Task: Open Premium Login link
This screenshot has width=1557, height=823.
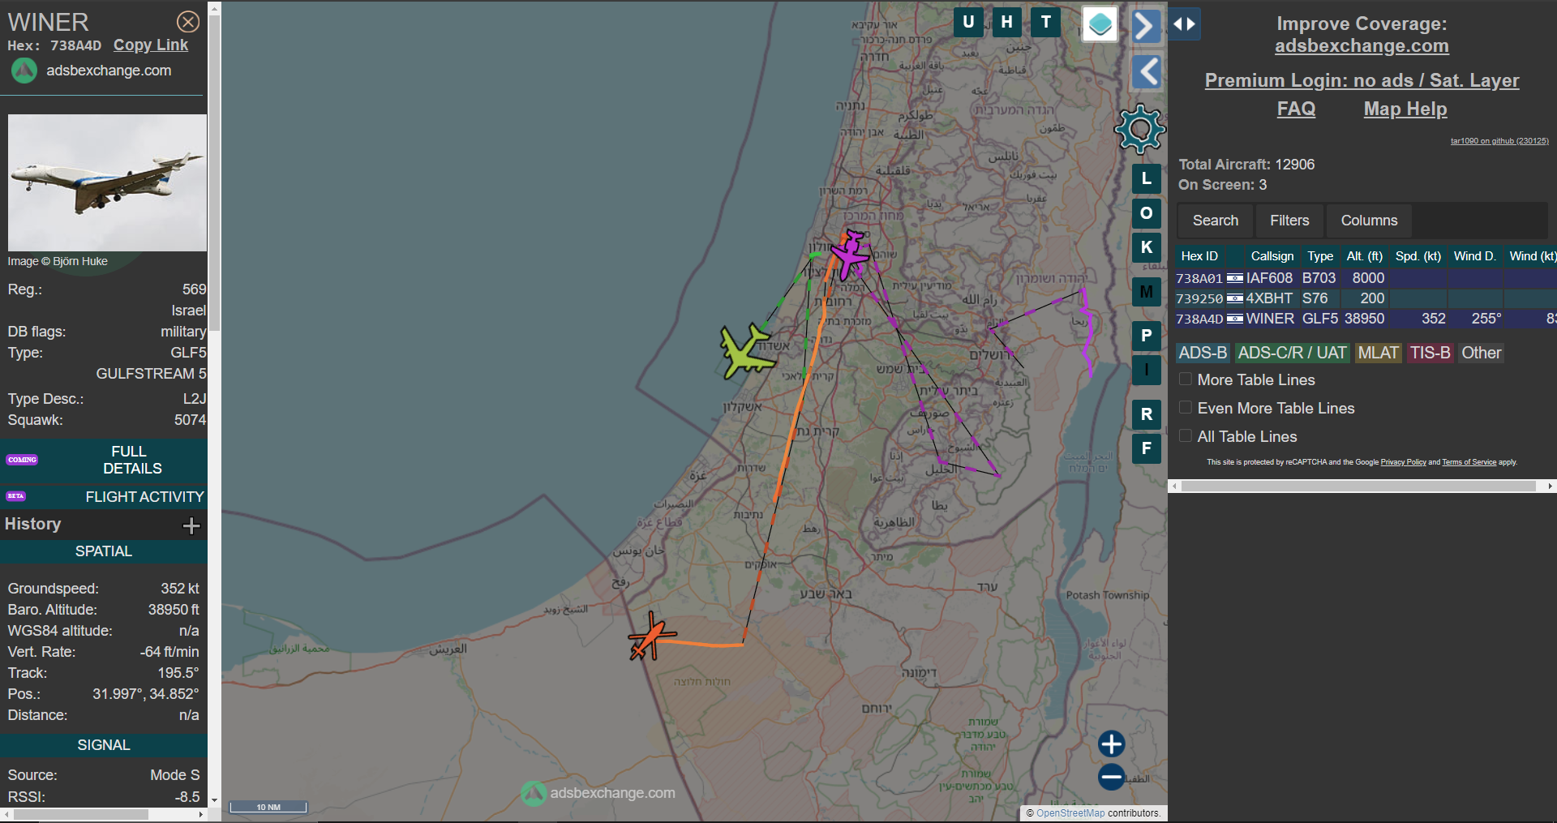Action: (1362, 80)
